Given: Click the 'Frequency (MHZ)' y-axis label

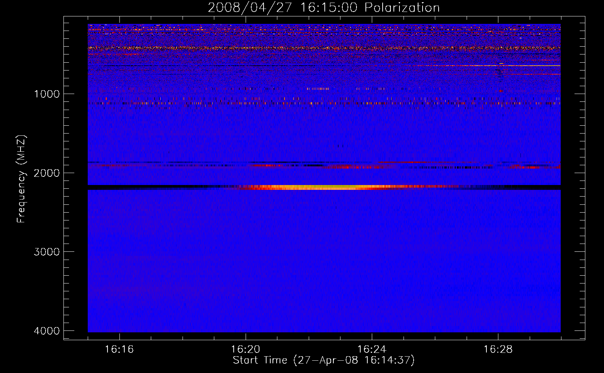Looking at the screenshot, I should pyautogui.click(x=22, y=179).
